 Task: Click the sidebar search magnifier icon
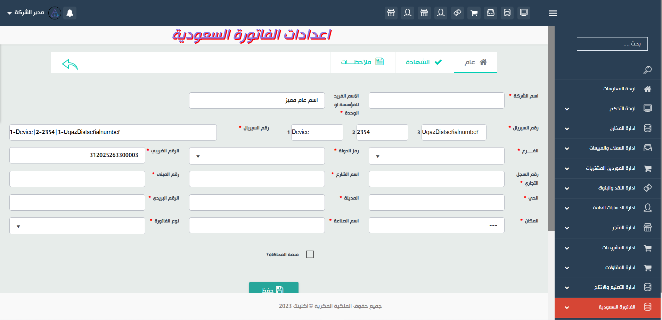click(647, 70)
